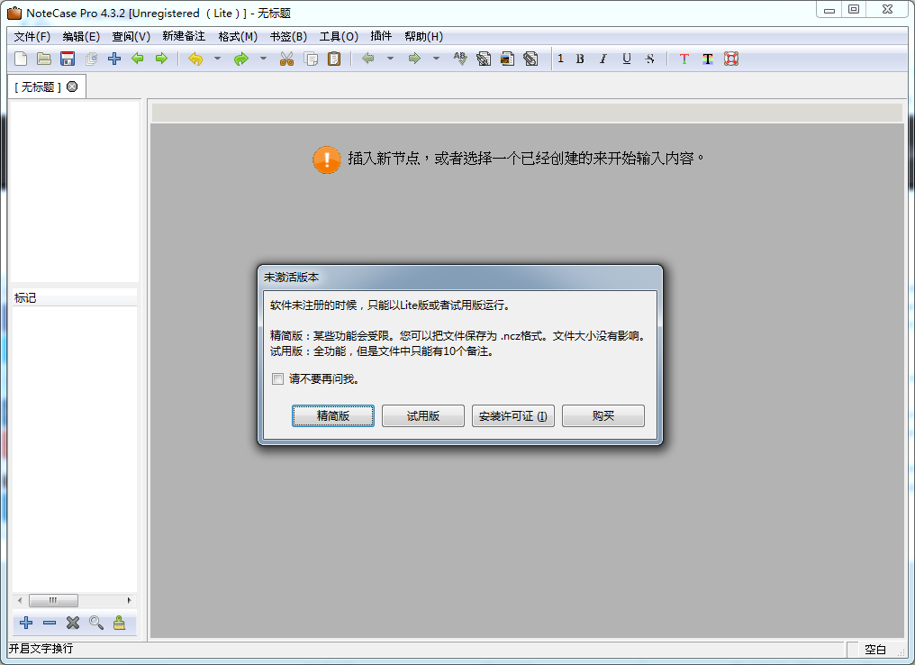Image resolution: width=915 pixels, height=665 pixels.
Task: Delete tags with the X icon
Action: click(72, 623)
